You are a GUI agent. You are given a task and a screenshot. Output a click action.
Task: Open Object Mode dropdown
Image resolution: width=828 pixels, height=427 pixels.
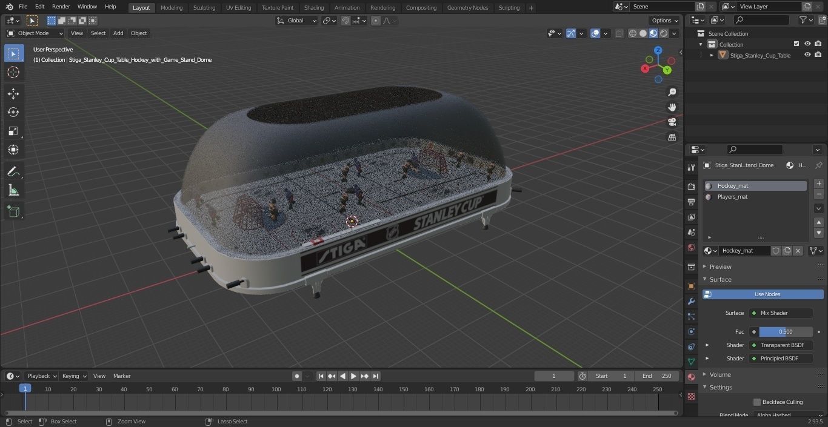tap(35, 33)
